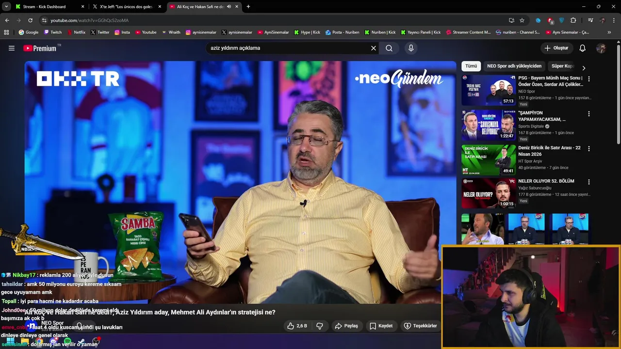The image size is (621, 349).
Task: Open the YouTube account avatar menu
Action: click(601, 48)
